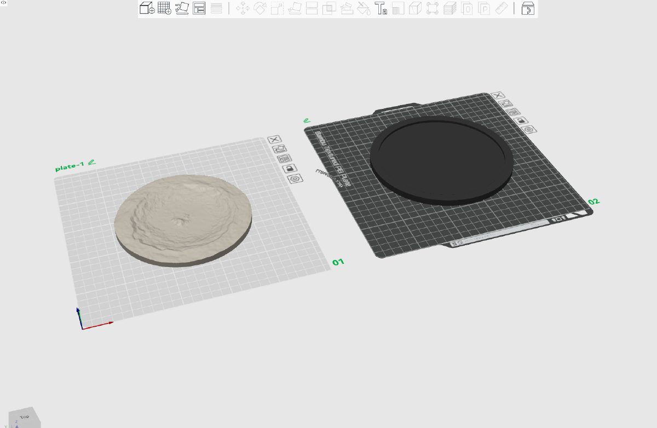Select the Text shape tool
Screen dimensions: 657x428
(381, 8)
